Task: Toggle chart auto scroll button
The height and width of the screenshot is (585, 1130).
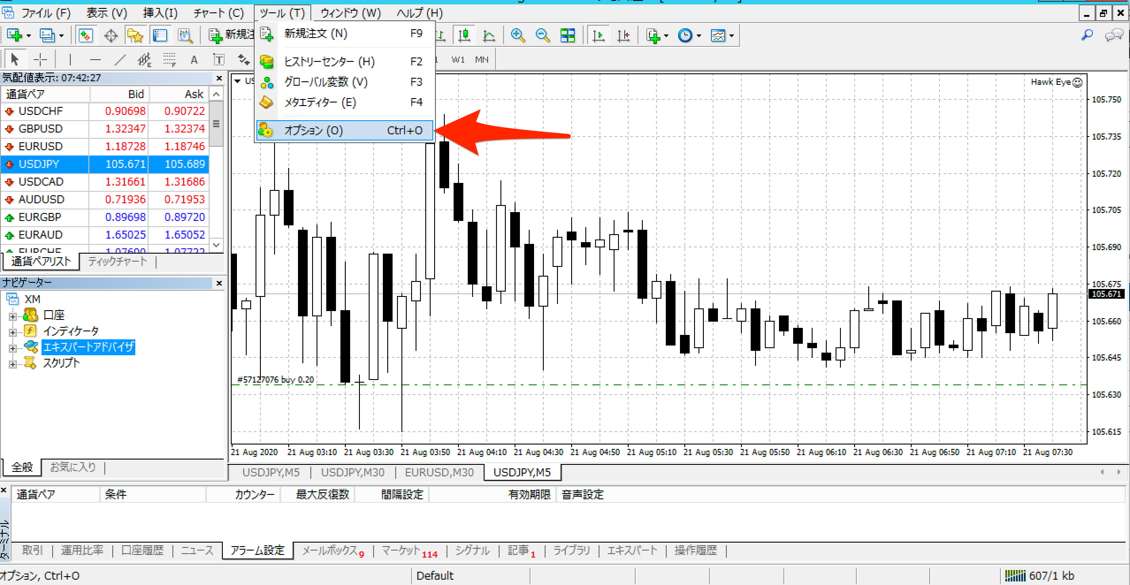Action: [598, 35]
